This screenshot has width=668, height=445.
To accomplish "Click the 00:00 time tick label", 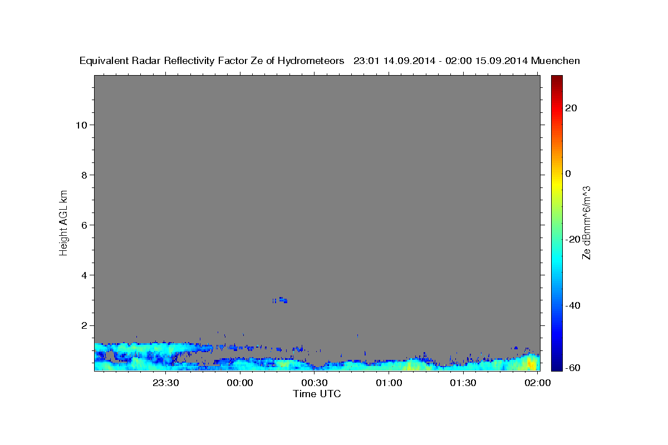I will point(240,383).
